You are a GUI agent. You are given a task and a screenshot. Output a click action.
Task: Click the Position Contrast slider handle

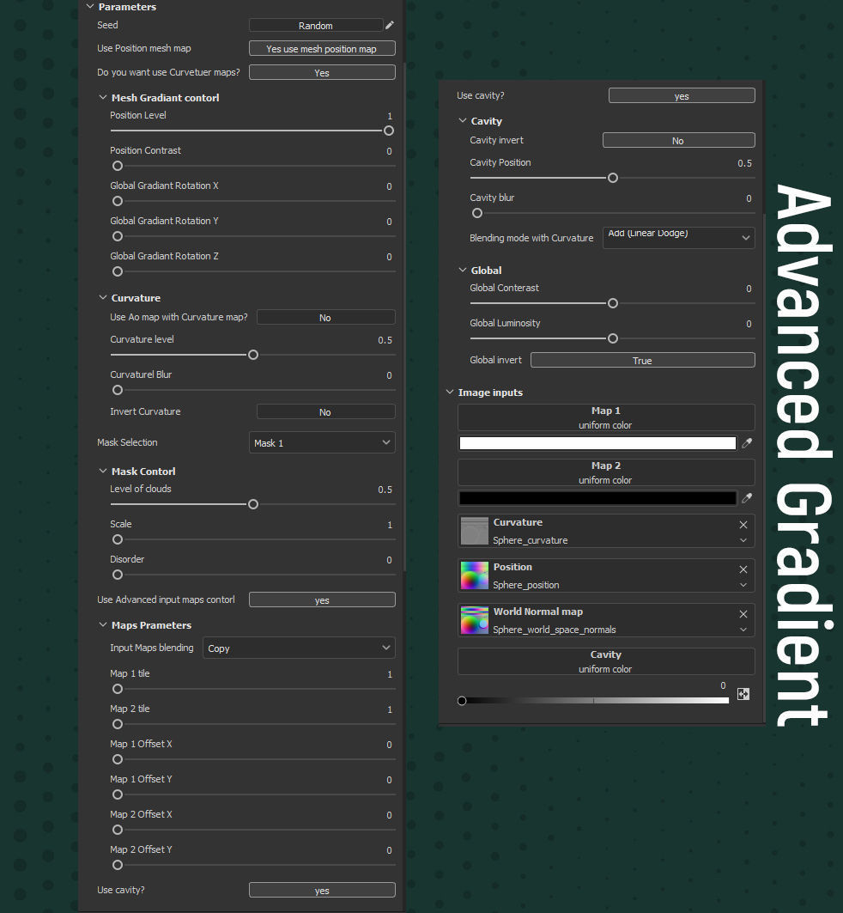(x=118, y=166)
